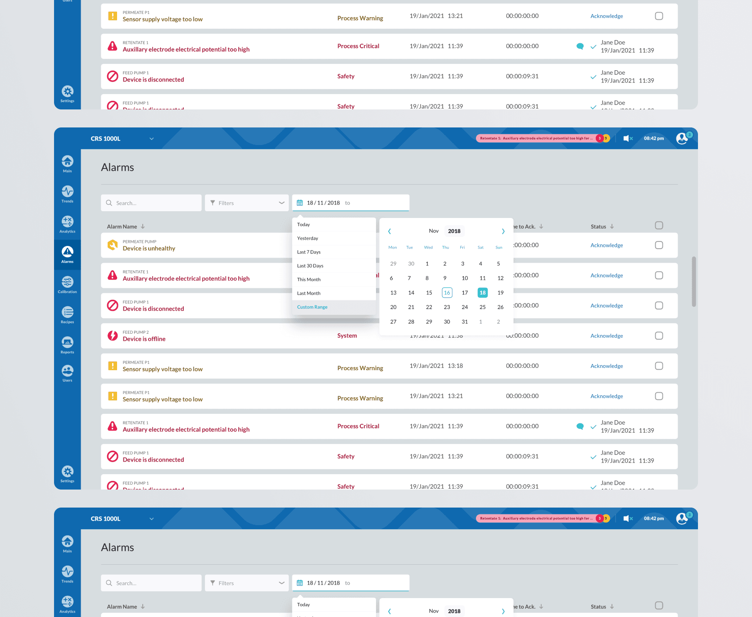
Task: Tick checkbox for Device is offline row
Action: tap(659, 336)
